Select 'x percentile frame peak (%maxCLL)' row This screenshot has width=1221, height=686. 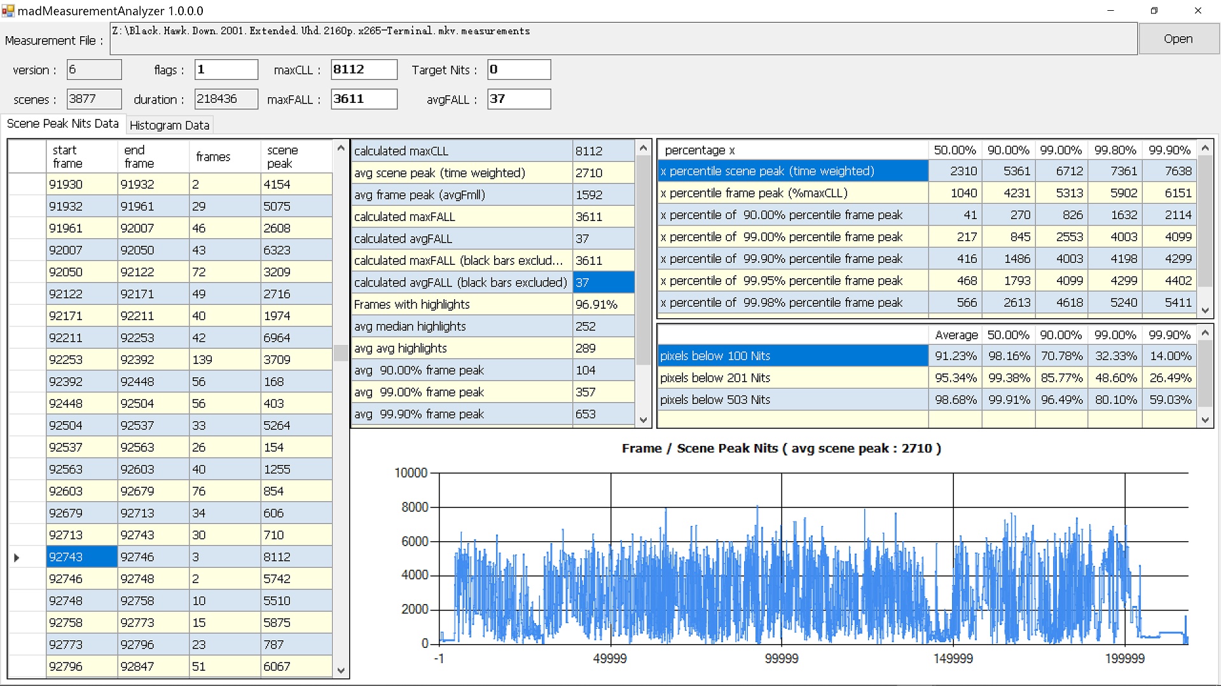pos(926,193)
